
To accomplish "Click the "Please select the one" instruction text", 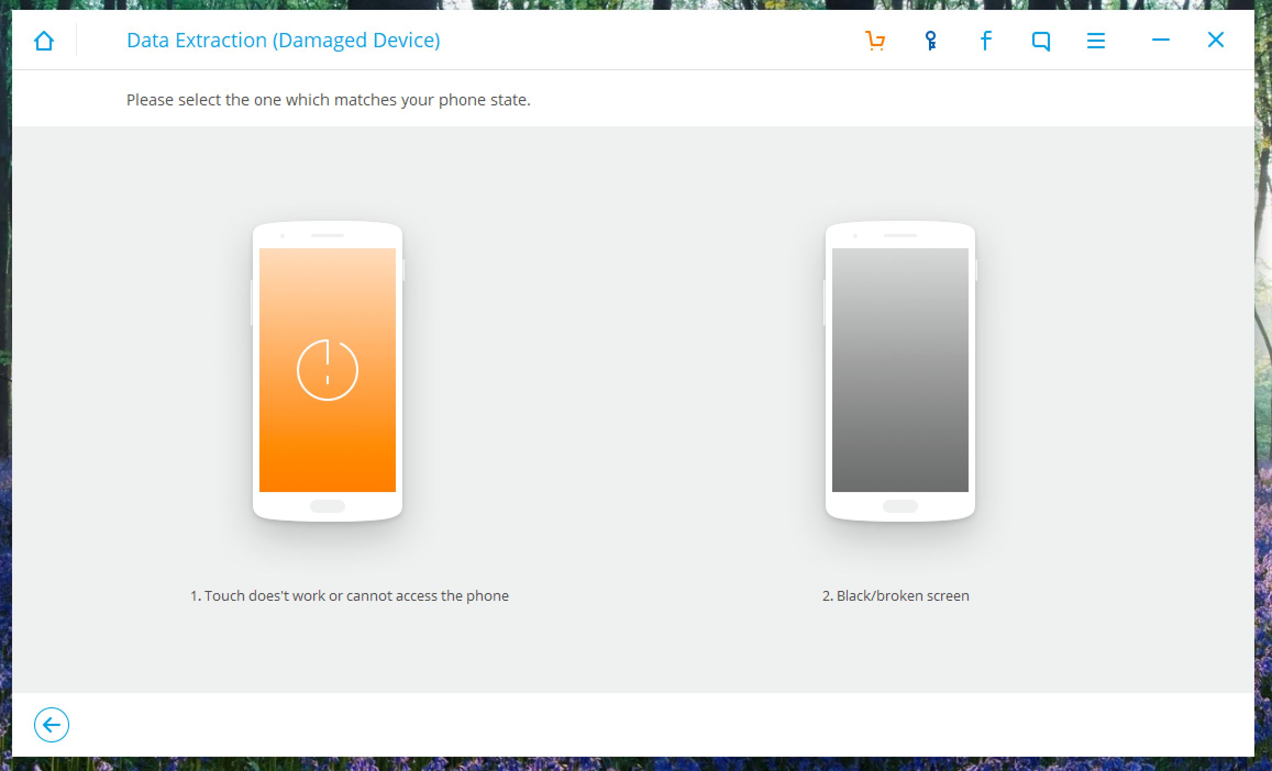I will click(x=328, y=100).
